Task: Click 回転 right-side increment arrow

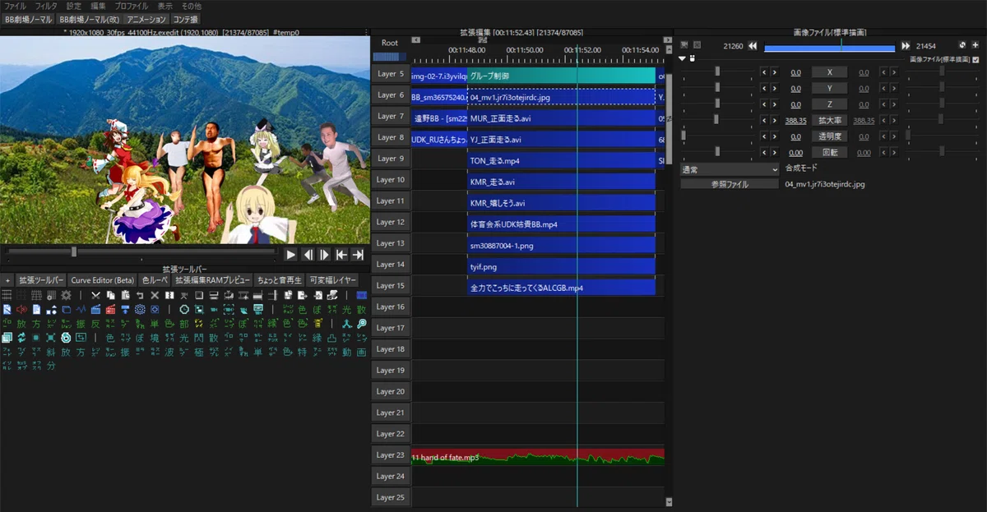Action: (893, 152)
